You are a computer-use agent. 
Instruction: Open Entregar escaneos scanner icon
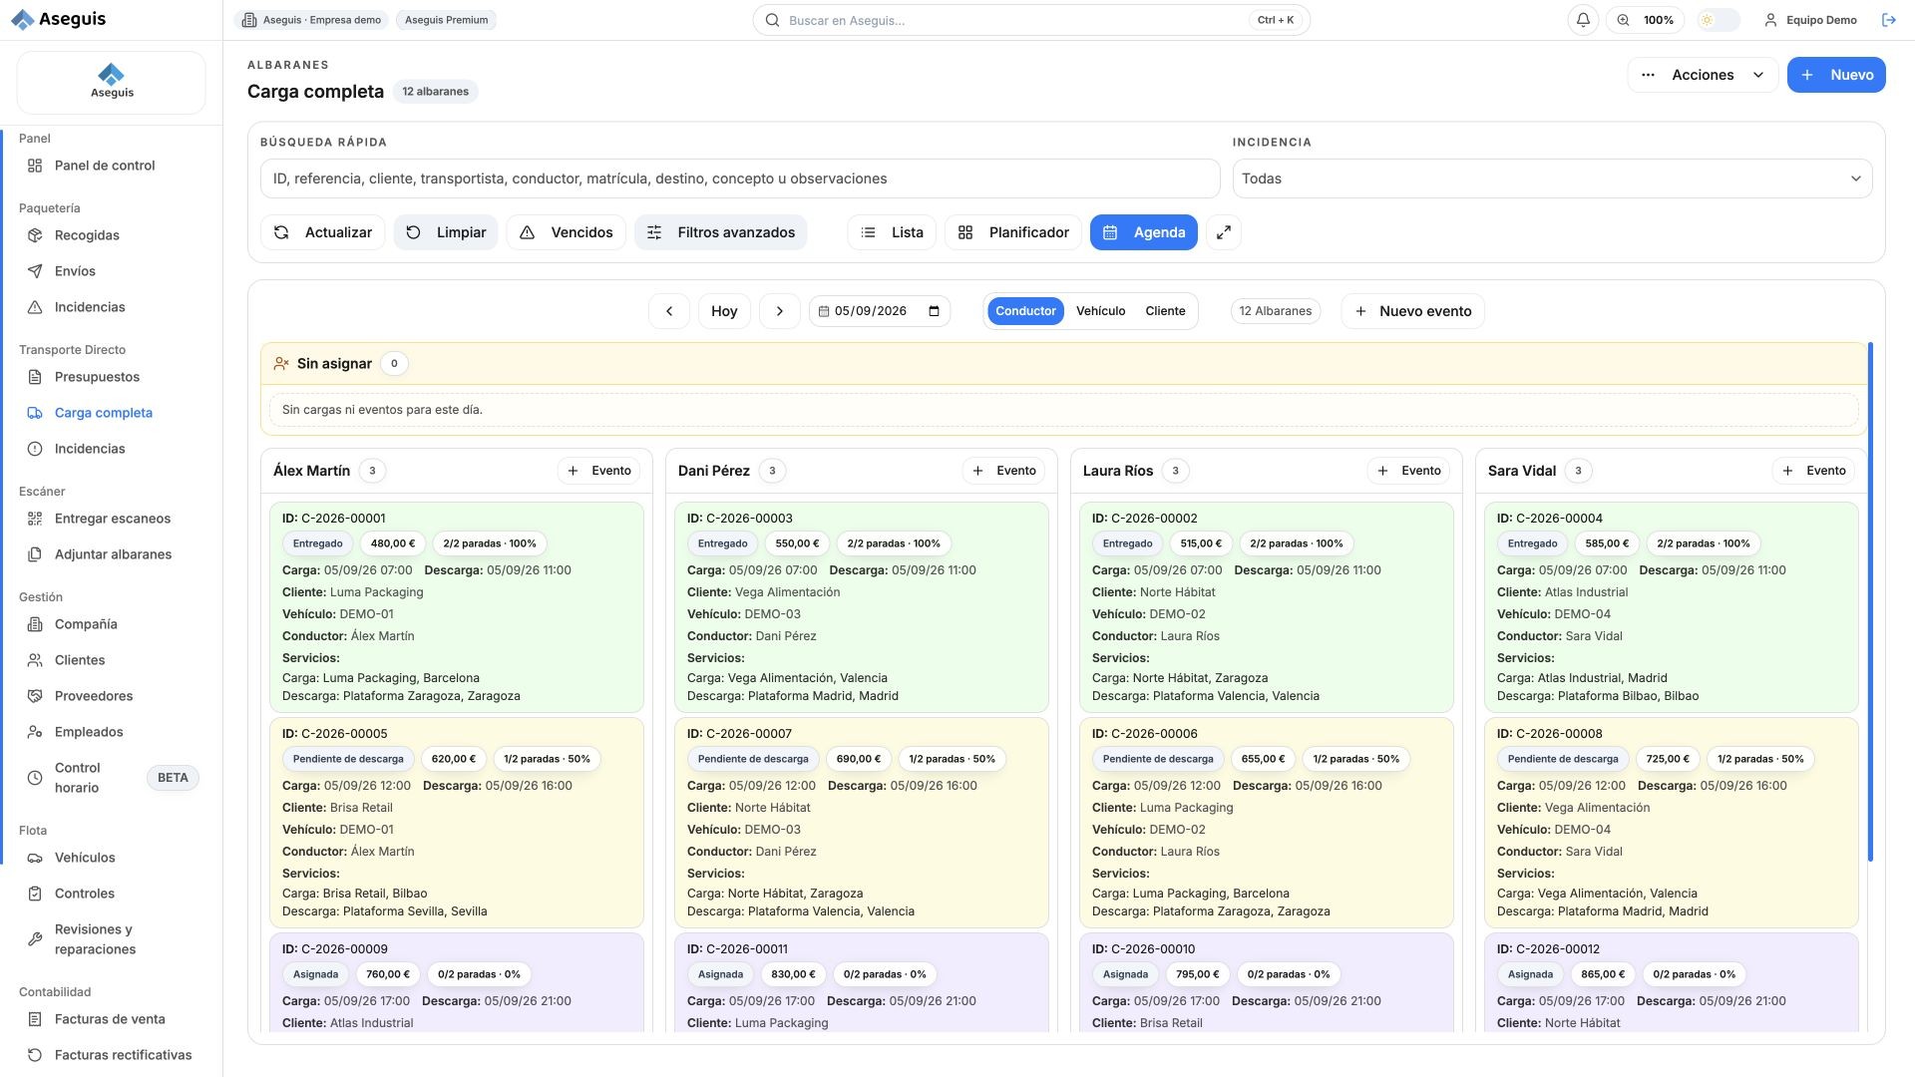[35, 519]
